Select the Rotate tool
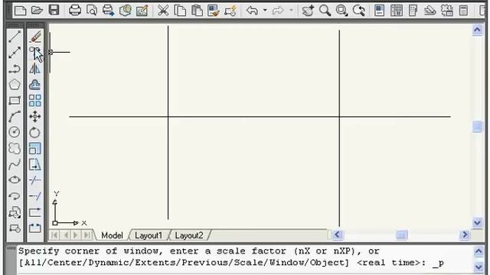490x275 pixels. (35, 132)
